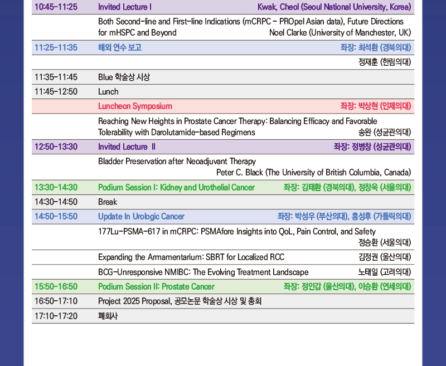
Task: Click 'Expanding the Armamentarium: SBRT for Localized RCC'
Action: click(191, 257)
